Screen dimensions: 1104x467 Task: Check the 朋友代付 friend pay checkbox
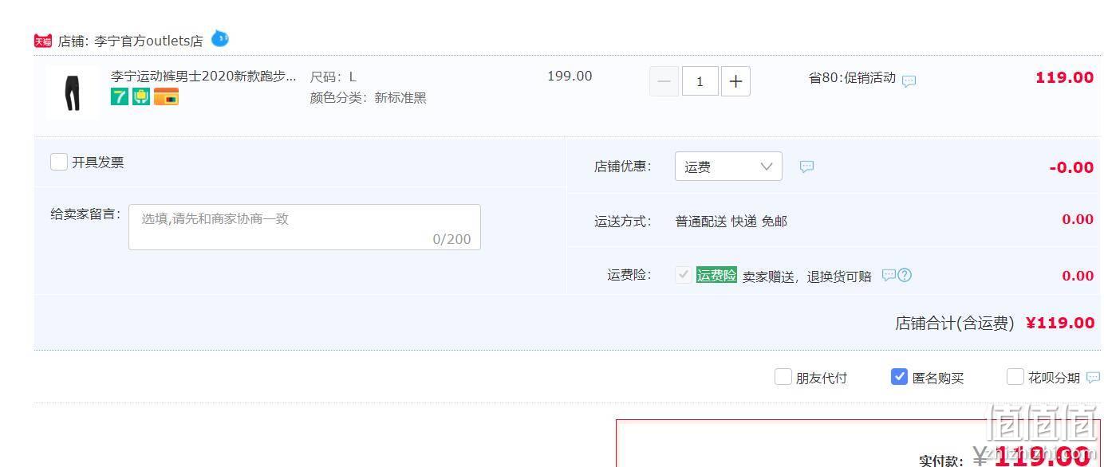coord(783,376)
